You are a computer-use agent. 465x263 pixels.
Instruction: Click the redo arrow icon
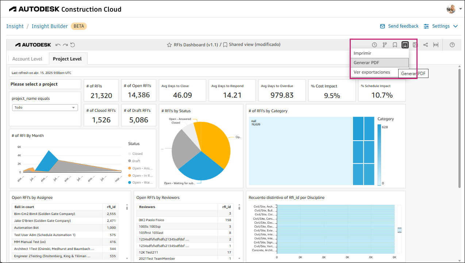(65, 45)
